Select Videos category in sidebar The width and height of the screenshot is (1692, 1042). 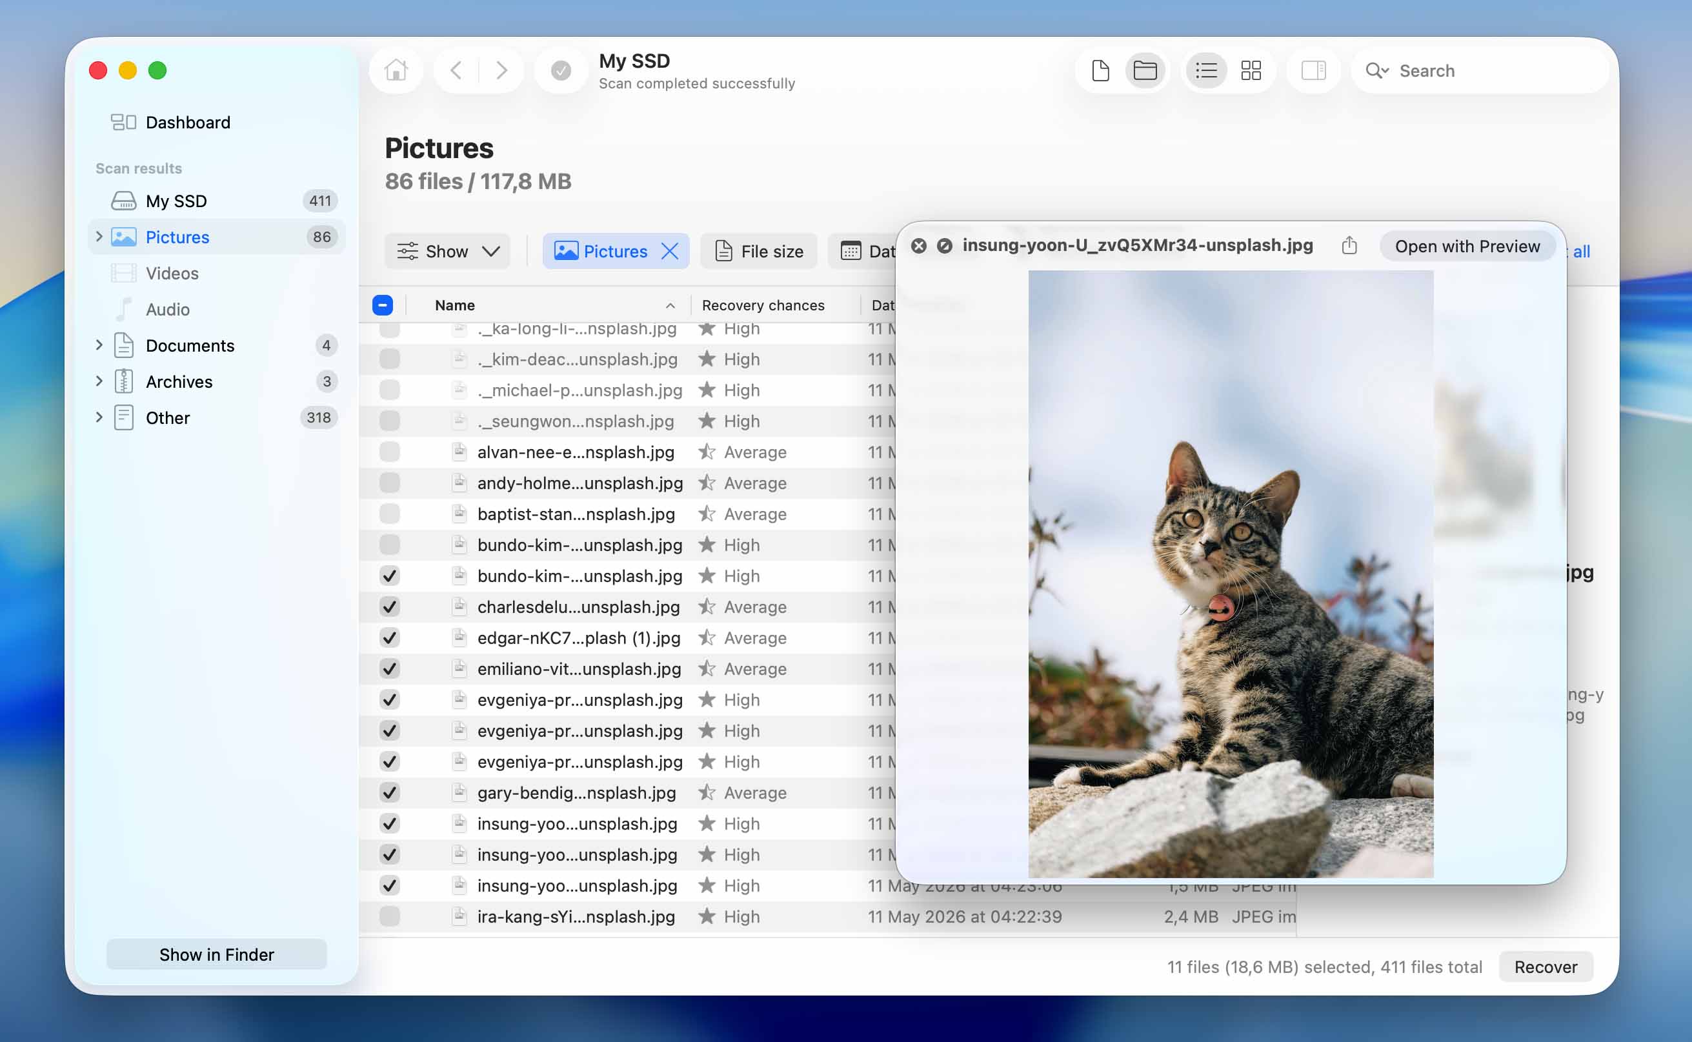pyautogui.click(x=216, y=273)
